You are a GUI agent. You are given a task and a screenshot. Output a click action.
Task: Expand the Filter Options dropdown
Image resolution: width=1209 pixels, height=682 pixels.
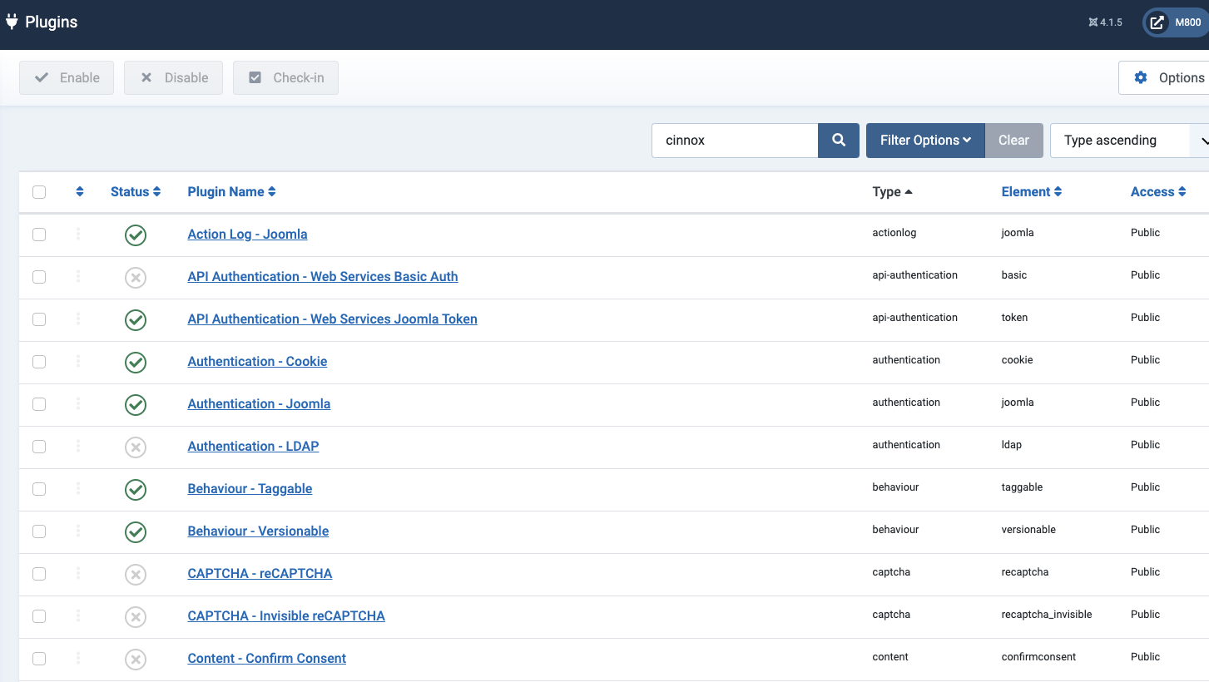(925, 141)
